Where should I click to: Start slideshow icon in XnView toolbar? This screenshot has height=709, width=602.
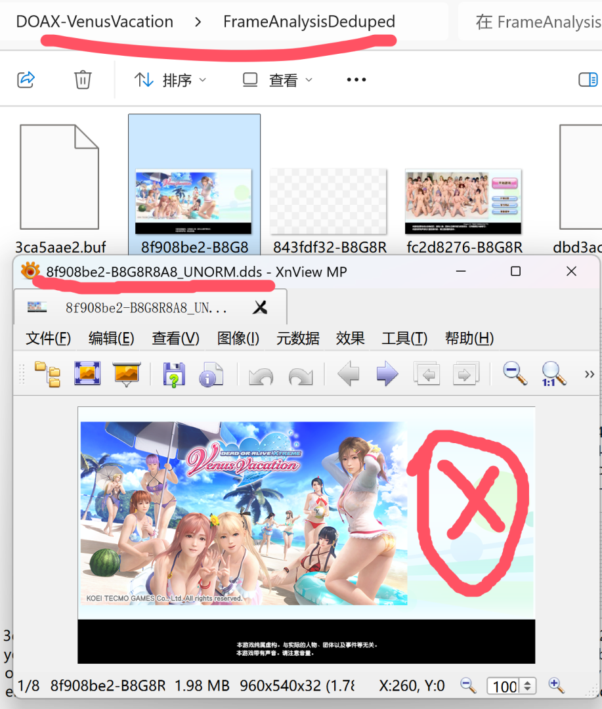point(126,374)
